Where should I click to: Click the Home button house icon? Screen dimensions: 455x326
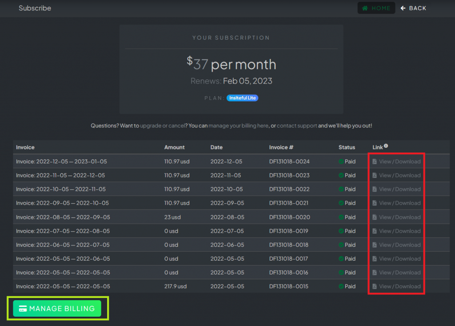point(365,8)
